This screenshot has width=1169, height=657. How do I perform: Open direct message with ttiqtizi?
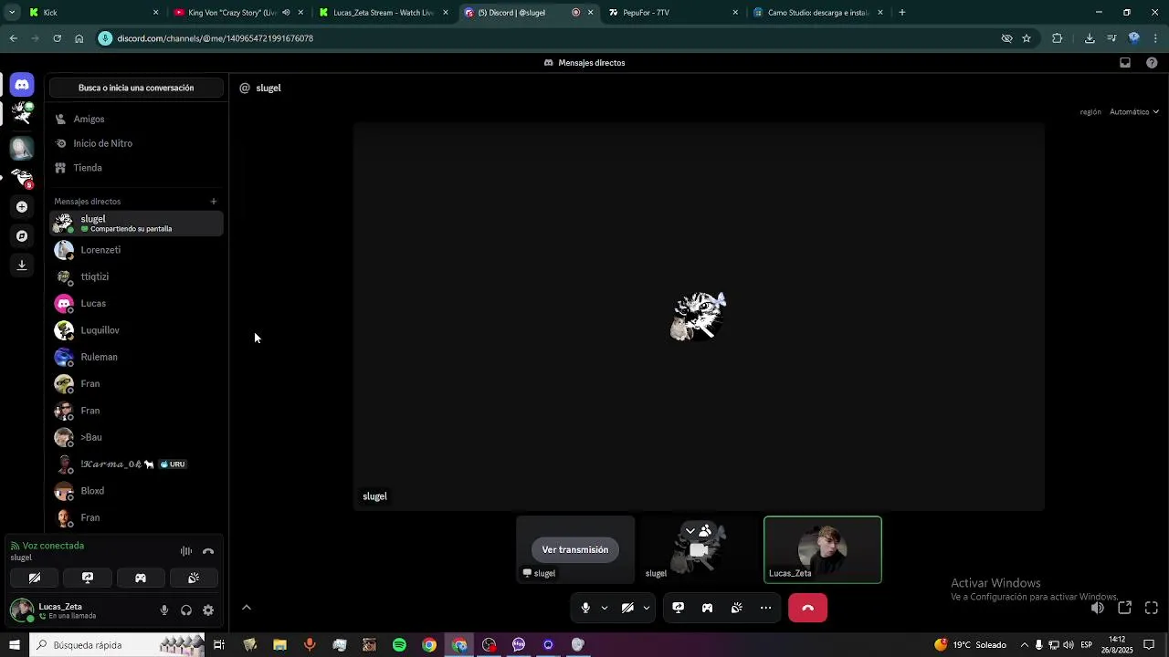136,276
